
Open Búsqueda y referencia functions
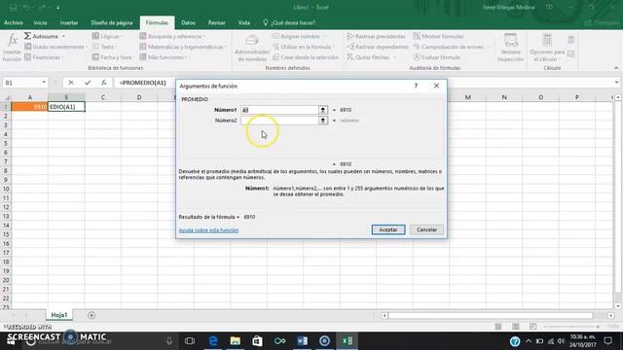tap(171, 36)
